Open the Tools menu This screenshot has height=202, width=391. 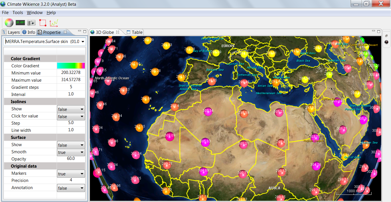(18, 13)
